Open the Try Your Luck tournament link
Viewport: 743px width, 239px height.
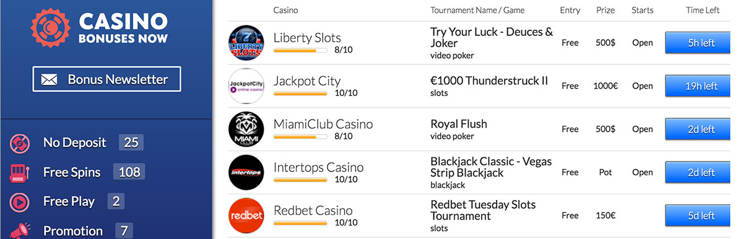tap(492, 38)
